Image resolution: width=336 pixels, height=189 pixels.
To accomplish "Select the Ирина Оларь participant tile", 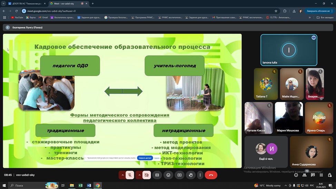I will 319,118.
